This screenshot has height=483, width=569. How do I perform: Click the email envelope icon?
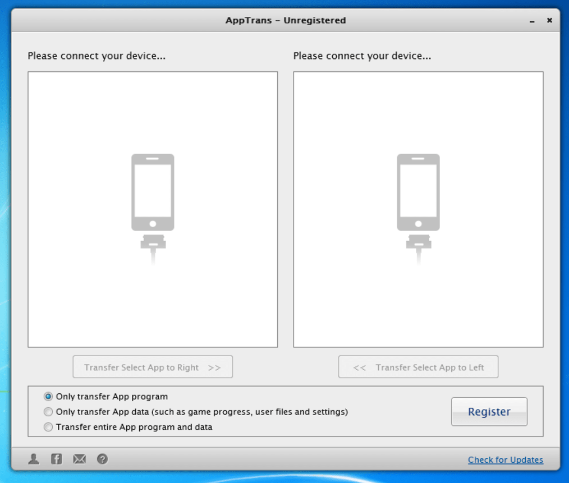80,459
